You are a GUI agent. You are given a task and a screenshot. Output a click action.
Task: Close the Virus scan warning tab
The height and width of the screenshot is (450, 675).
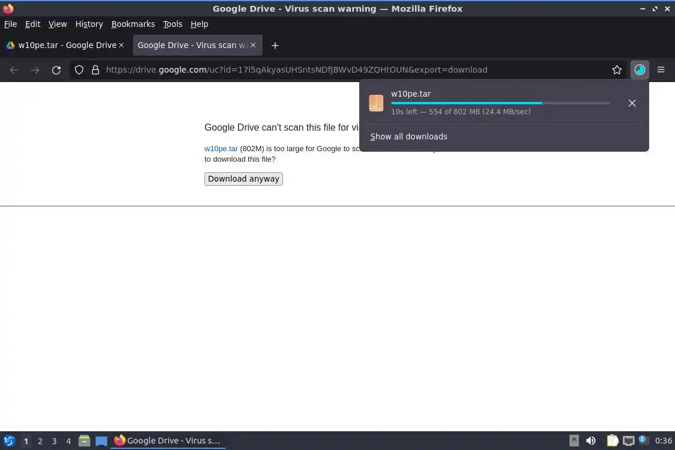click(253, 45)
